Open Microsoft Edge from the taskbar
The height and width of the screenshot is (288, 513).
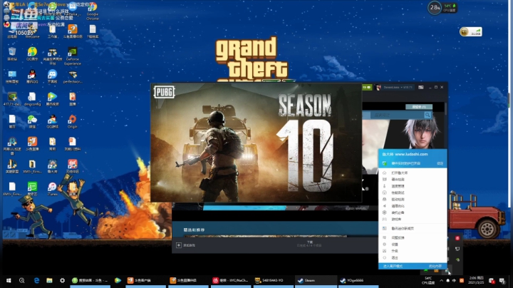click(x=36, y=280)
